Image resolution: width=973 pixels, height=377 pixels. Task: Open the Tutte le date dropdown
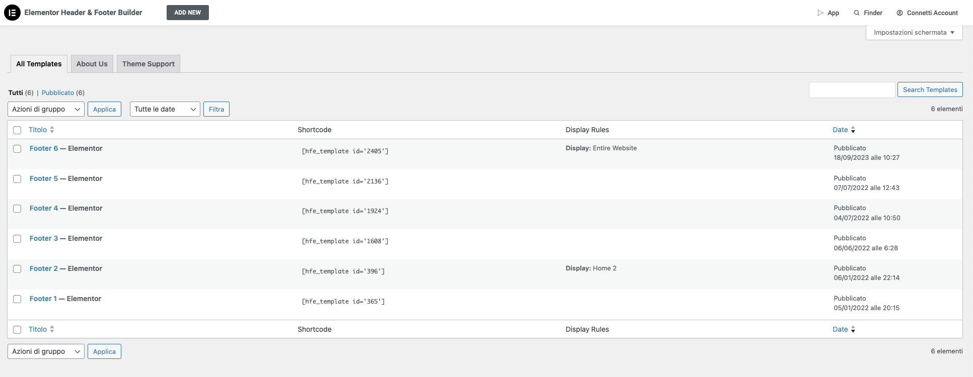click(165, 109)
